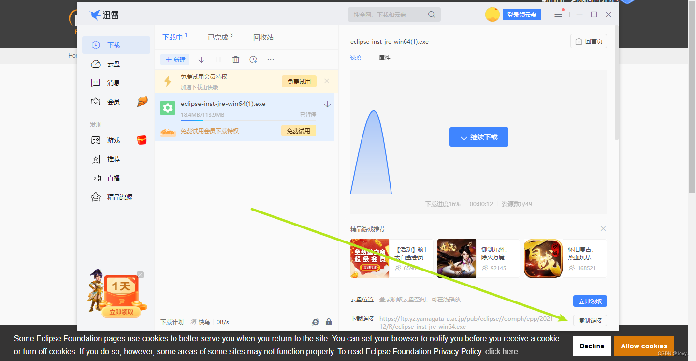The height and width of the screenshot is (361, 696).
Task: Click 快鸟 in the status bar
Action: pos(200,322)
